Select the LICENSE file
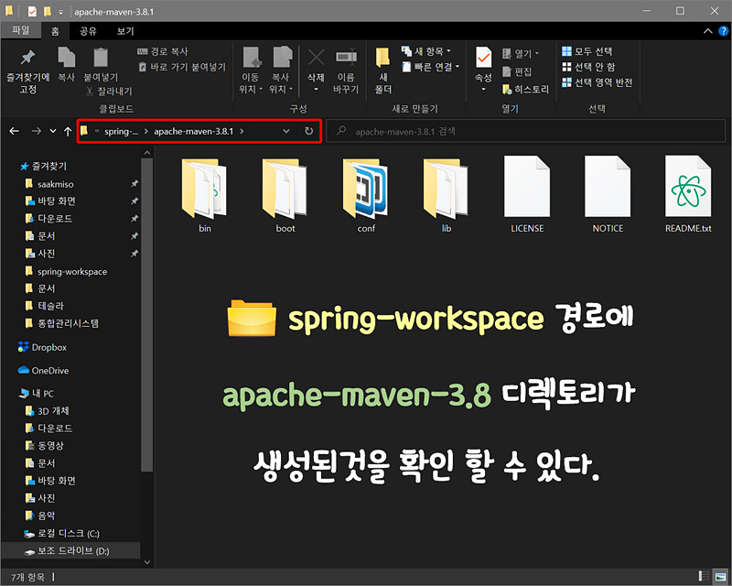732x586 pixels. 527,195
